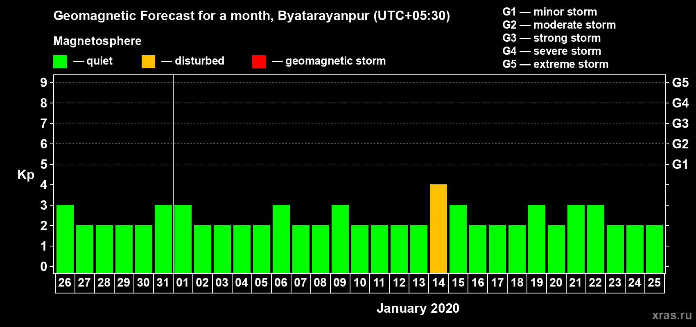Screen dimensions: 696x327
Task: Select the orange Kp 4 bar for day 14
Action: coord(438,228)
